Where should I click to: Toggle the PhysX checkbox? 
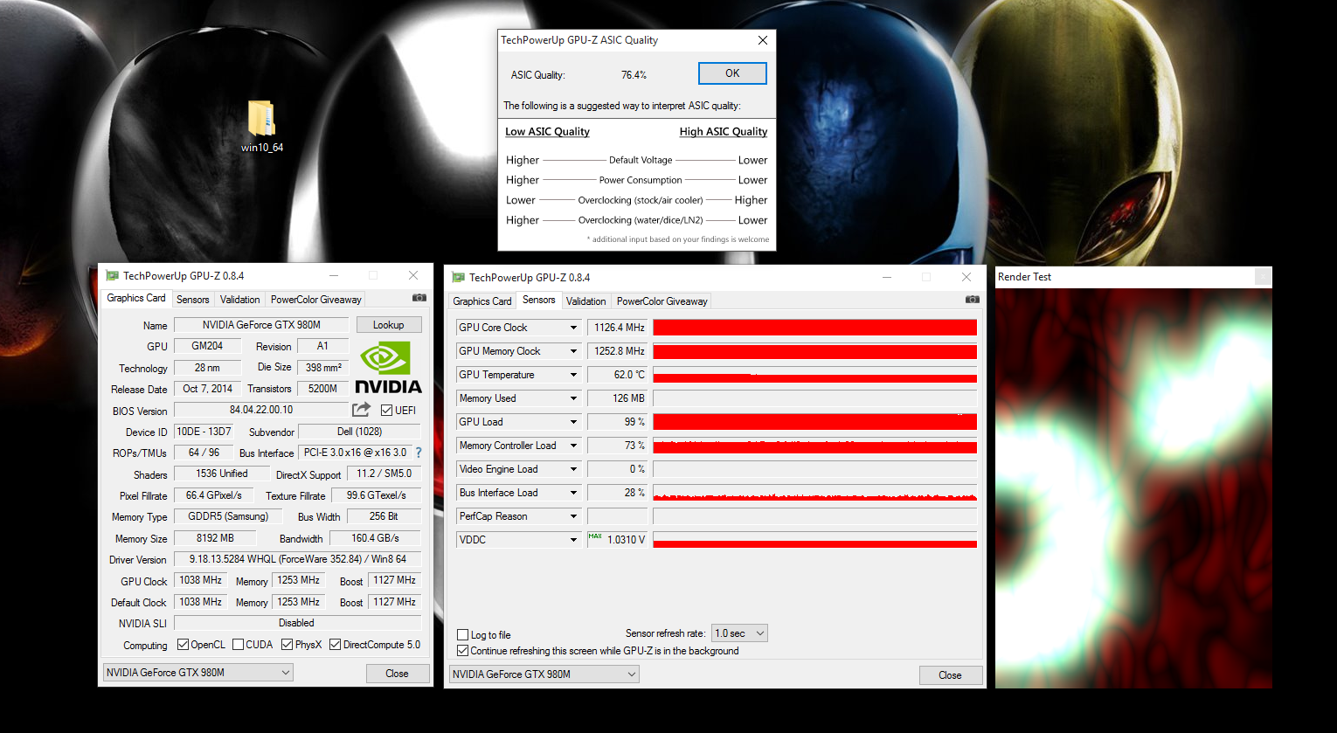(287, 645)
